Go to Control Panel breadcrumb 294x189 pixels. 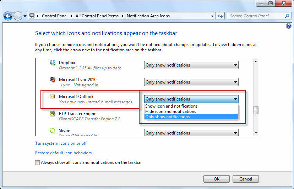coord(55,16)
